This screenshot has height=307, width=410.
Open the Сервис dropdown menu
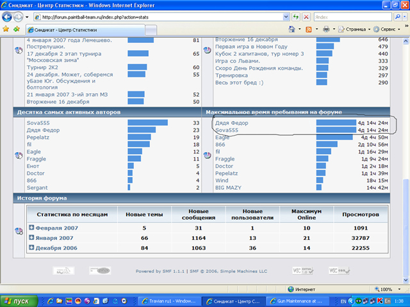click(x=388, y=29)
